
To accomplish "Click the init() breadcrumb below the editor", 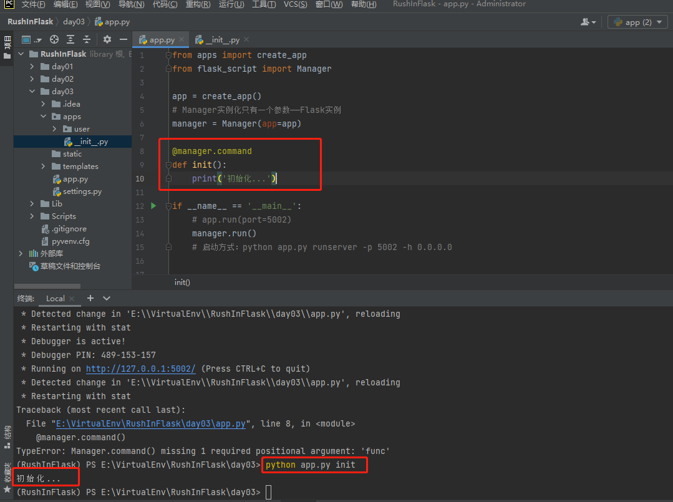I will pyautogui.click(x=182, y=282).
